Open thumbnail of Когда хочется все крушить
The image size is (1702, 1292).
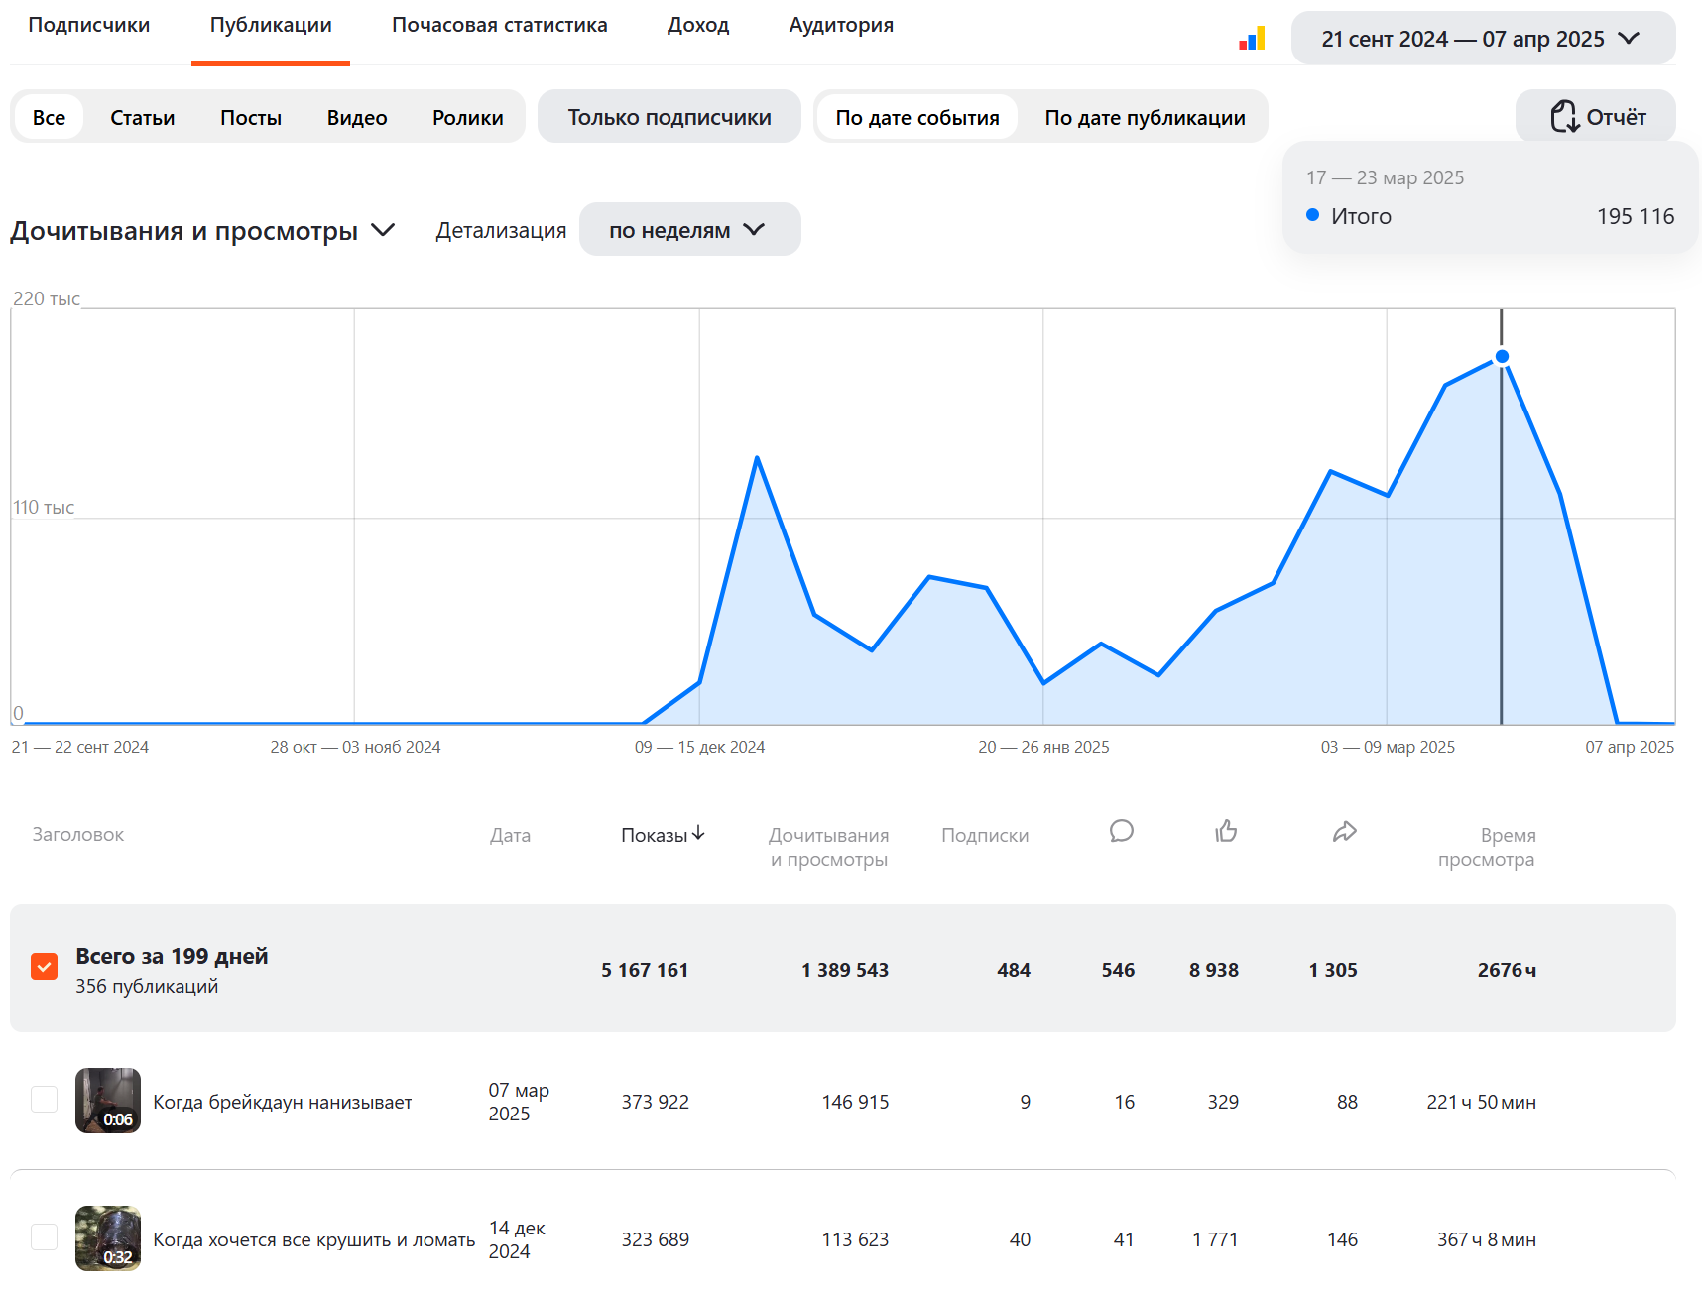(108, 1238)
